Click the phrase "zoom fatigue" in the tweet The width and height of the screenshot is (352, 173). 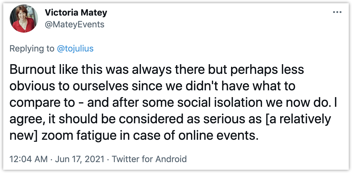[68, 136]
